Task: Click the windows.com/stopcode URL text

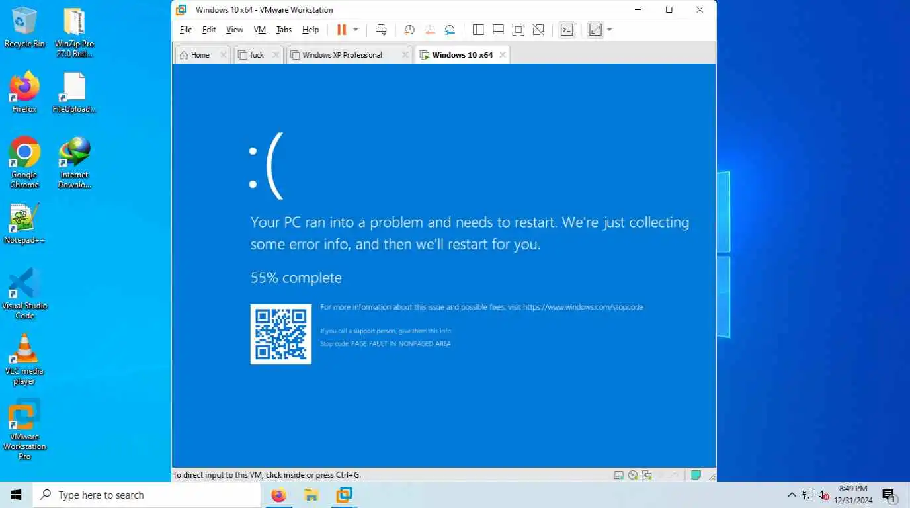Action: pyautogui.click(x=583, y=307)
